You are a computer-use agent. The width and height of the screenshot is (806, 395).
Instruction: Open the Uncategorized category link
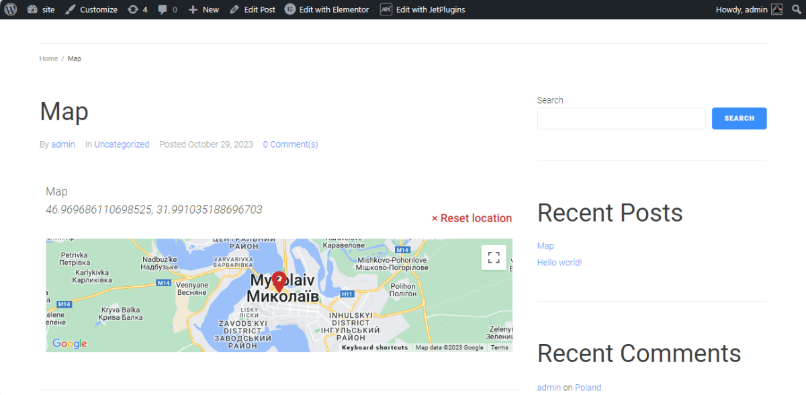click(122, 144)
